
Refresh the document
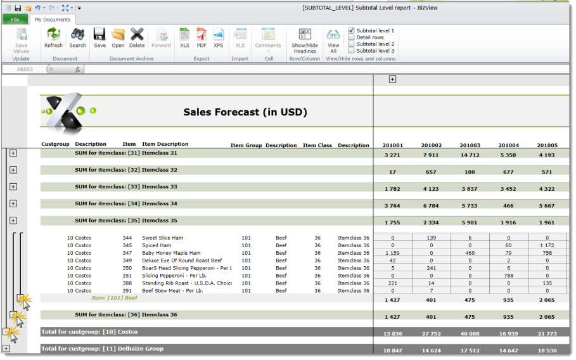[53, 38]
